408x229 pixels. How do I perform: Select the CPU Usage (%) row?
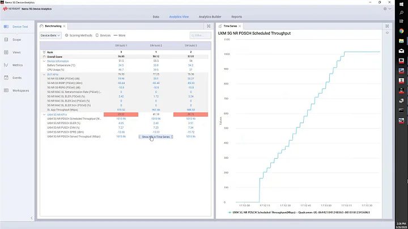[56, 70]
